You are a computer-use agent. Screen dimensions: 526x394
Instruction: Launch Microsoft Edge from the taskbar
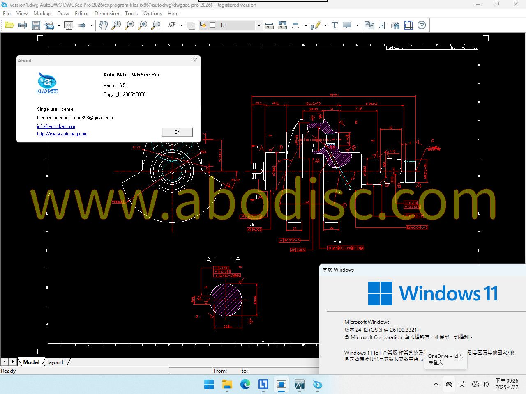pos(245,385)
